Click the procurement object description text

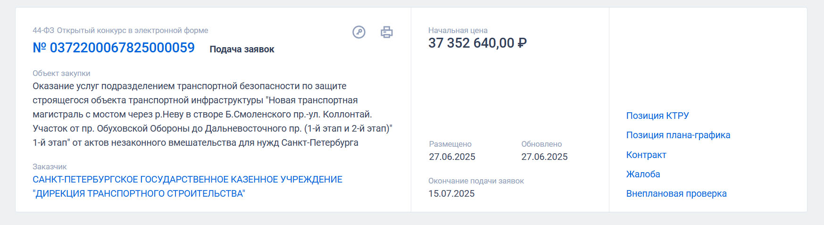[x=212, y=114]
